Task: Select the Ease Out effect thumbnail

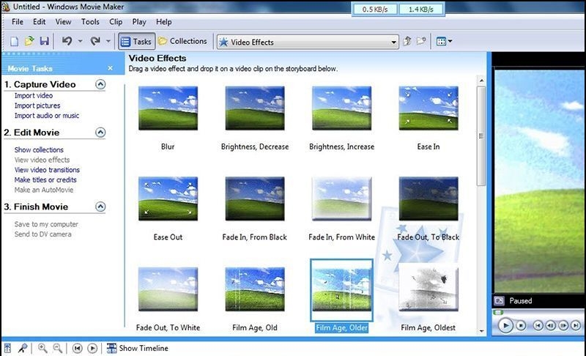Action: (168, 199)
